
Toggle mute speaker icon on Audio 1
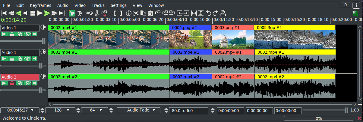click(x=35, y=58)
